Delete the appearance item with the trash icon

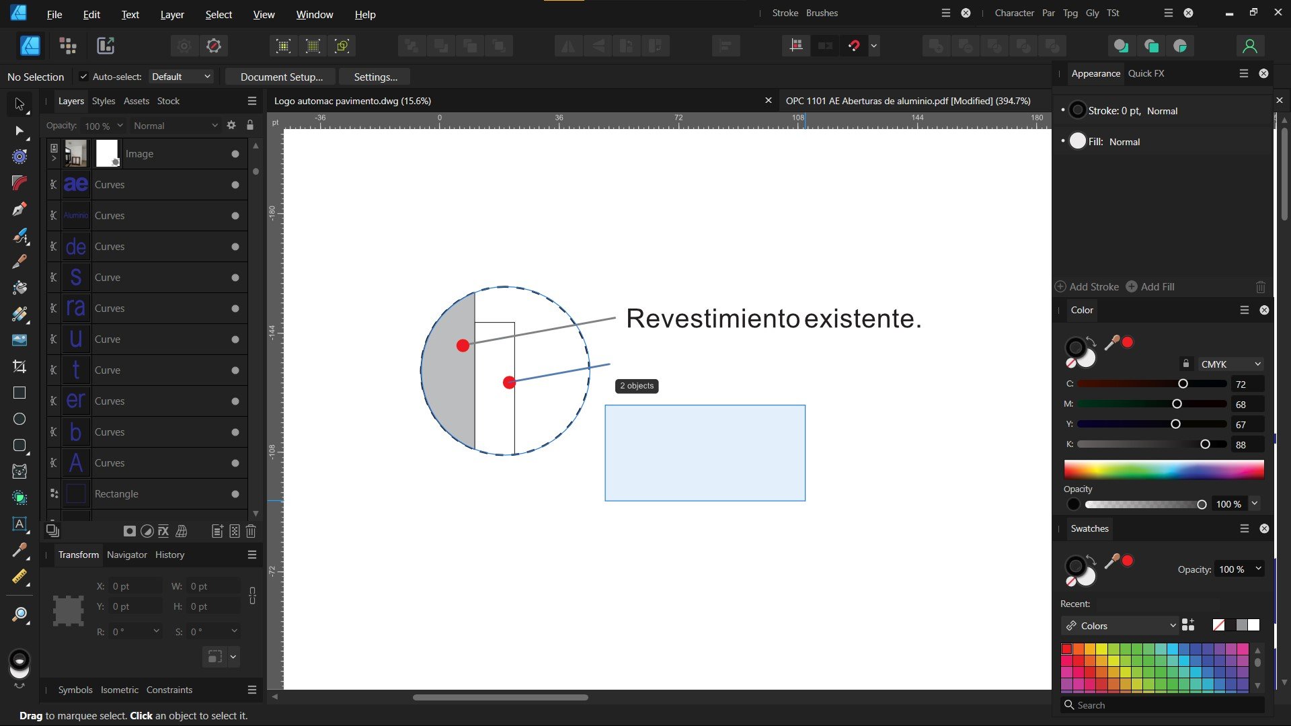[1261, 287]
